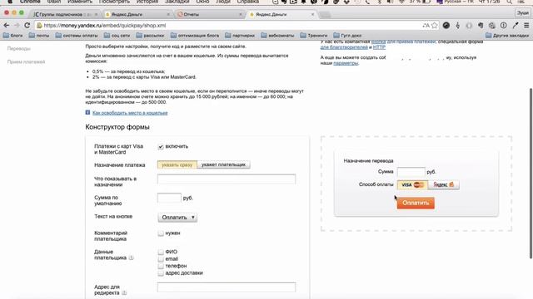Image resolution: width=533 pixels, height=299 pixels.
Task: Expand the Другие закладки folder
Action: [x=507, y=35]
